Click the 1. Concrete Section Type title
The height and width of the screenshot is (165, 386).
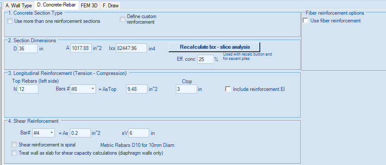point(35,13)
